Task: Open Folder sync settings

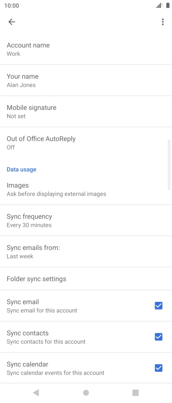Action: coord(86,279)
